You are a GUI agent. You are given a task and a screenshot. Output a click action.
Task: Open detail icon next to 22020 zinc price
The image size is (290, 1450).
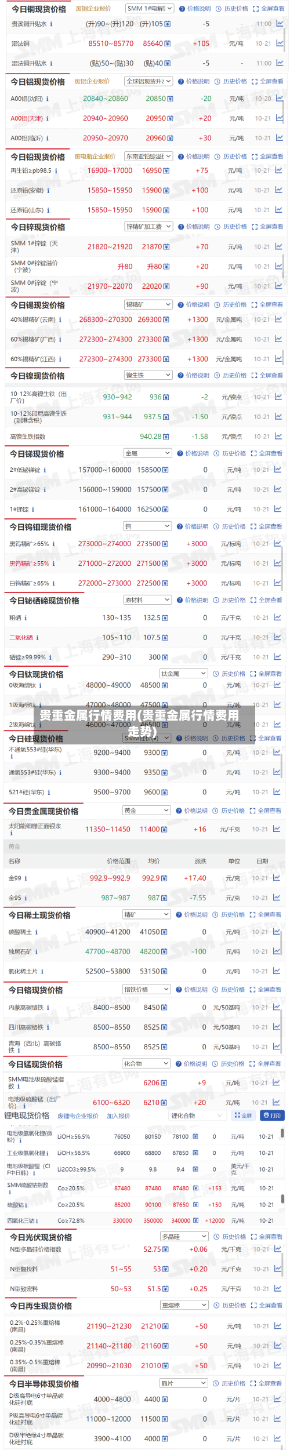(166, 286)
